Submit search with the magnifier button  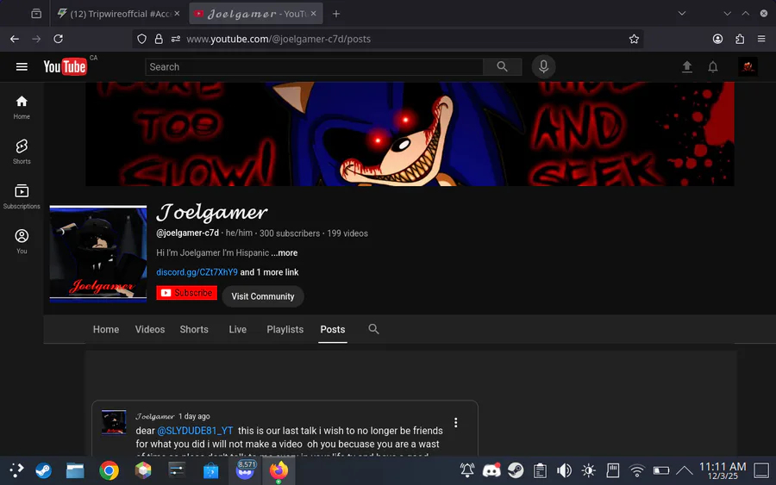(502, 66)
